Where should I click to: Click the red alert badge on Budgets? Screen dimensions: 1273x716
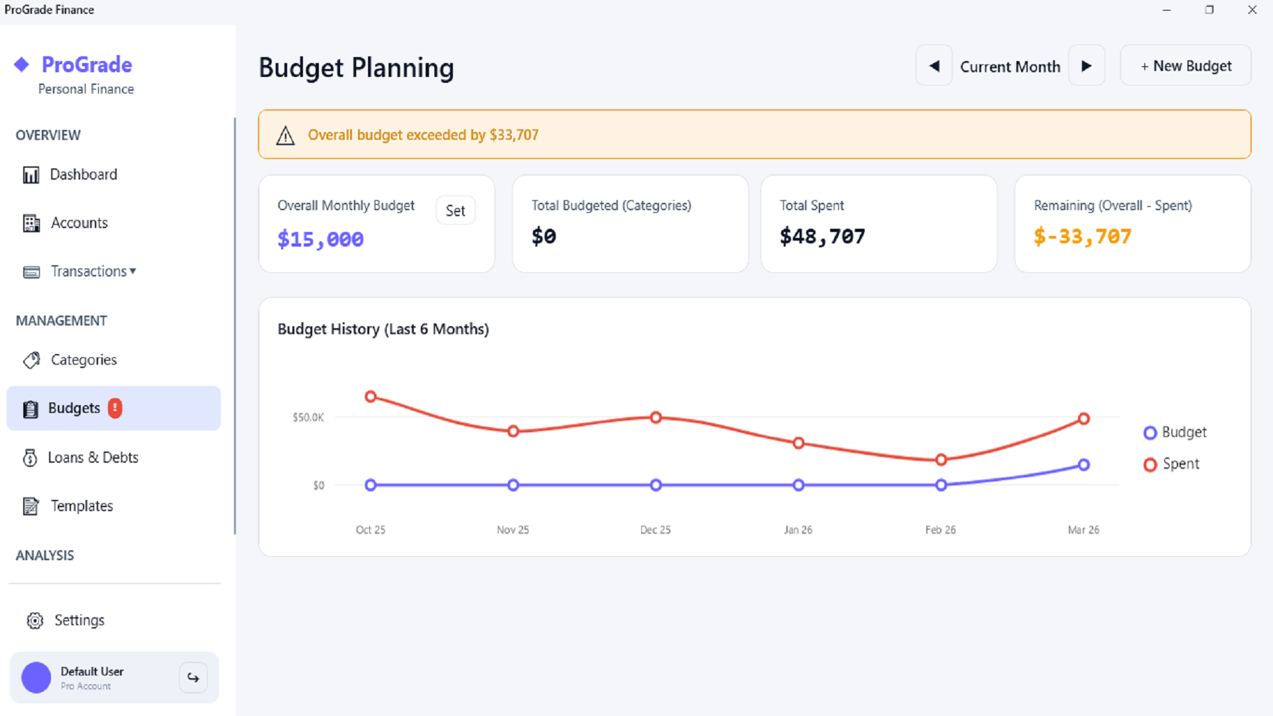[115, 408]
